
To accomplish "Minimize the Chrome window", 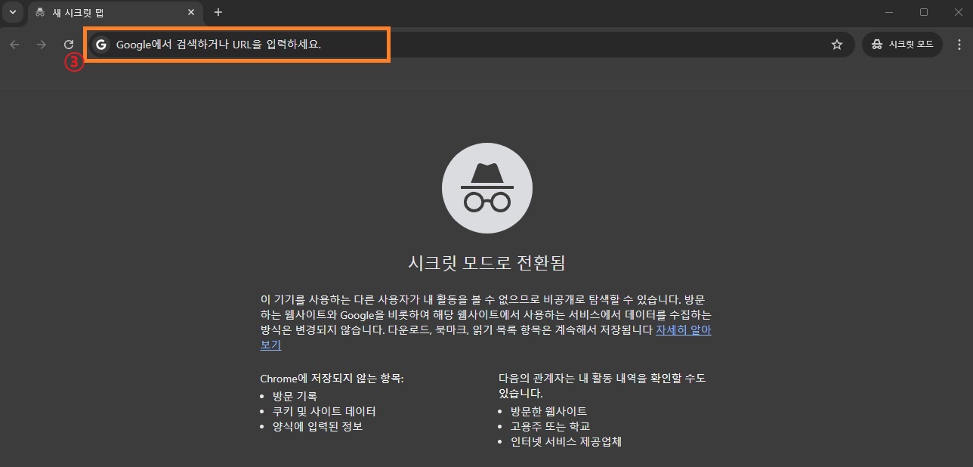I will coord(890,12).
